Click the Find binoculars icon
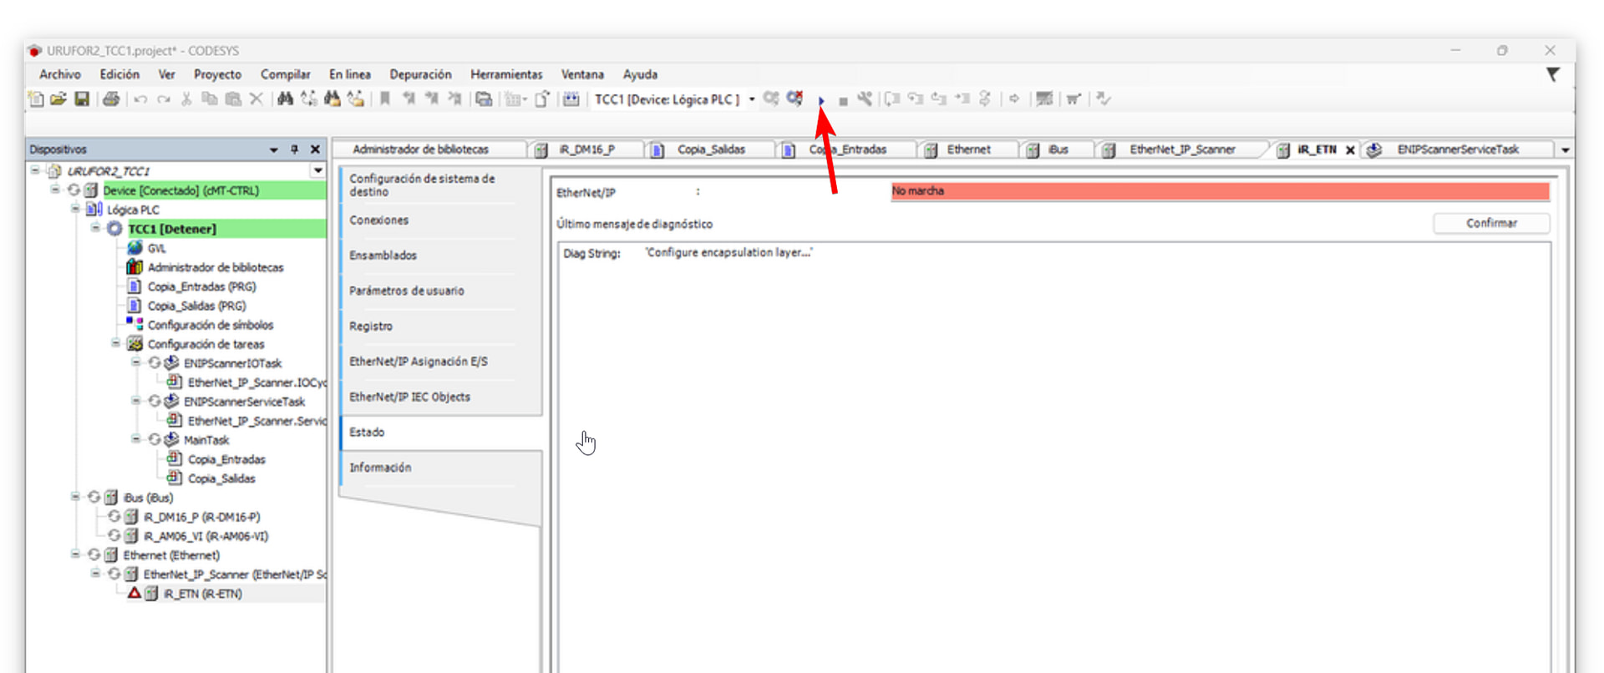The image size is (1604, 673). [x=285, y=99]
